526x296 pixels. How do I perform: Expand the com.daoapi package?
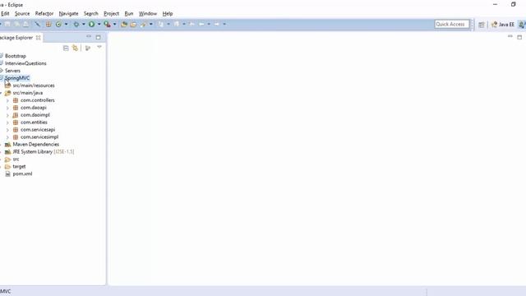[x=7, y=108]
